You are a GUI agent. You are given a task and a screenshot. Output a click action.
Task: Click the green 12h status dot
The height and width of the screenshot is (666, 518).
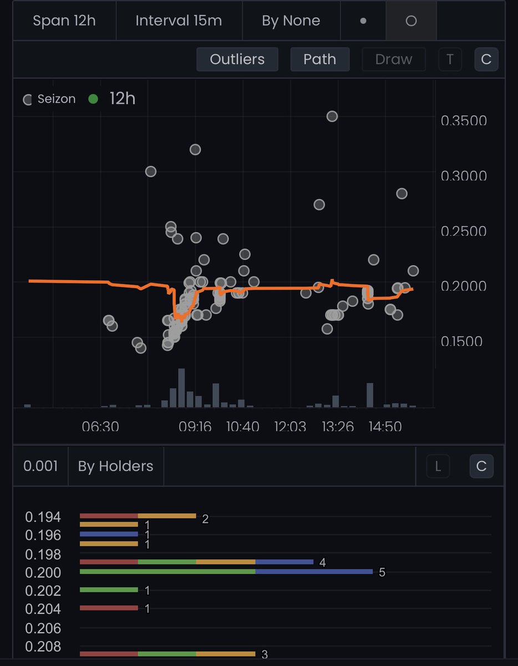[x=93, y=99]
